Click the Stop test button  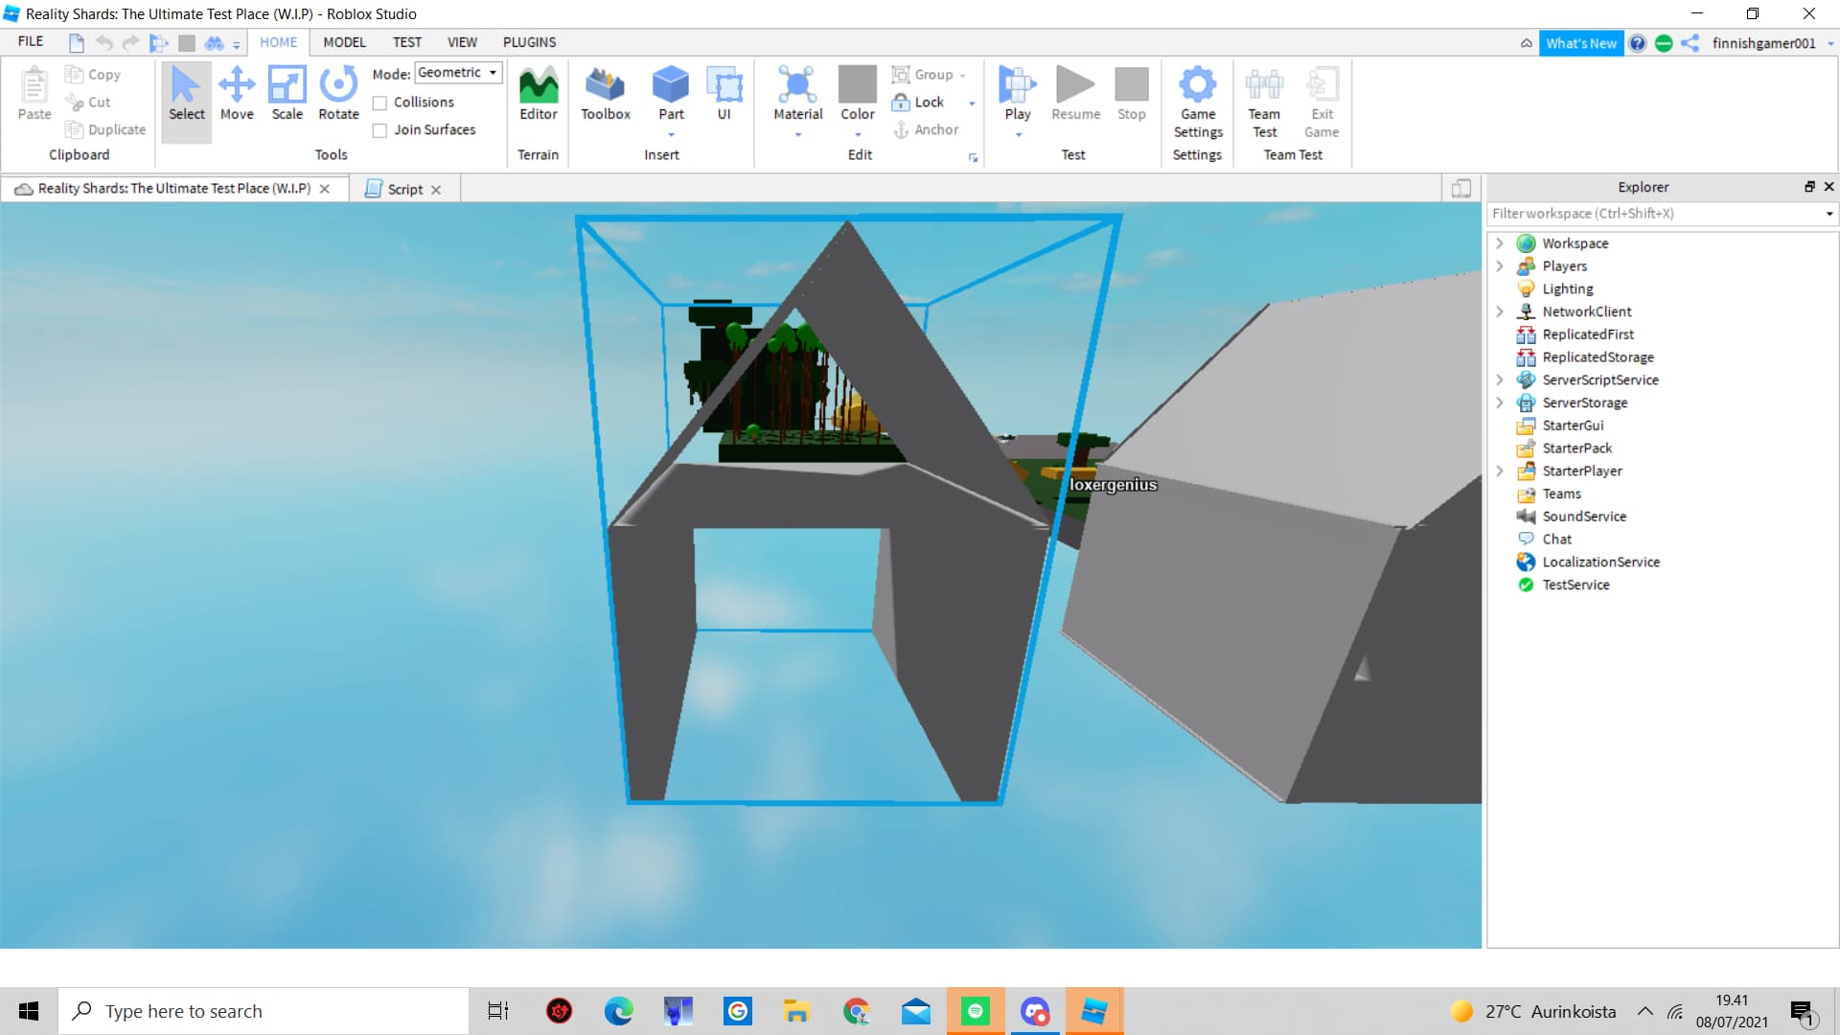(x=1131, y=94)
